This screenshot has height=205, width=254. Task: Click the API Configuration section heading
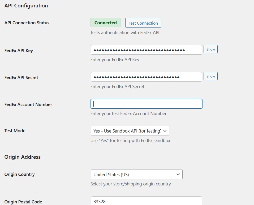[26, 5]
